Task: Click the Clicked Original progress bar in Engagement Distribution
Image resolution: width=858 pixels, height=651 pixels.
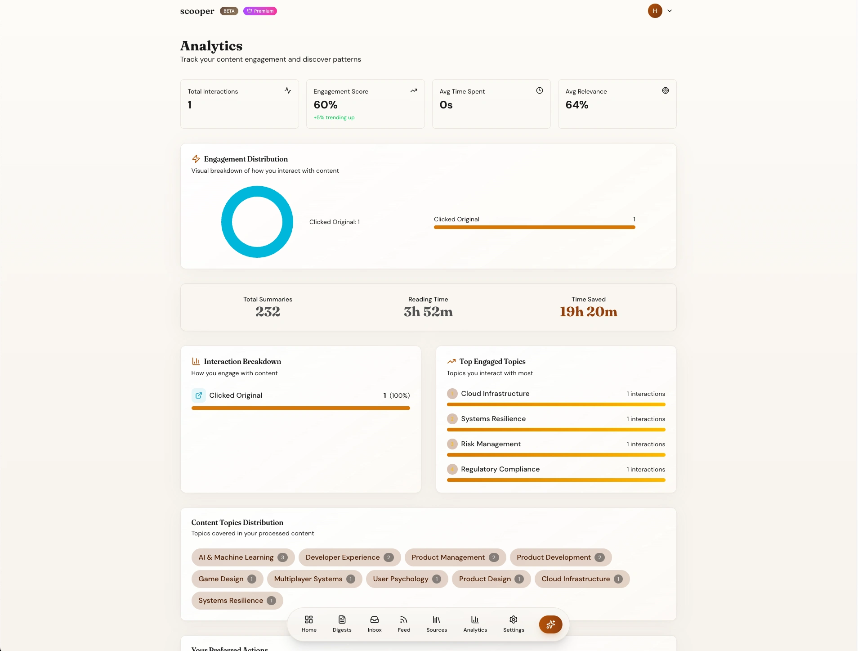Action: click(x=534, y=227)
